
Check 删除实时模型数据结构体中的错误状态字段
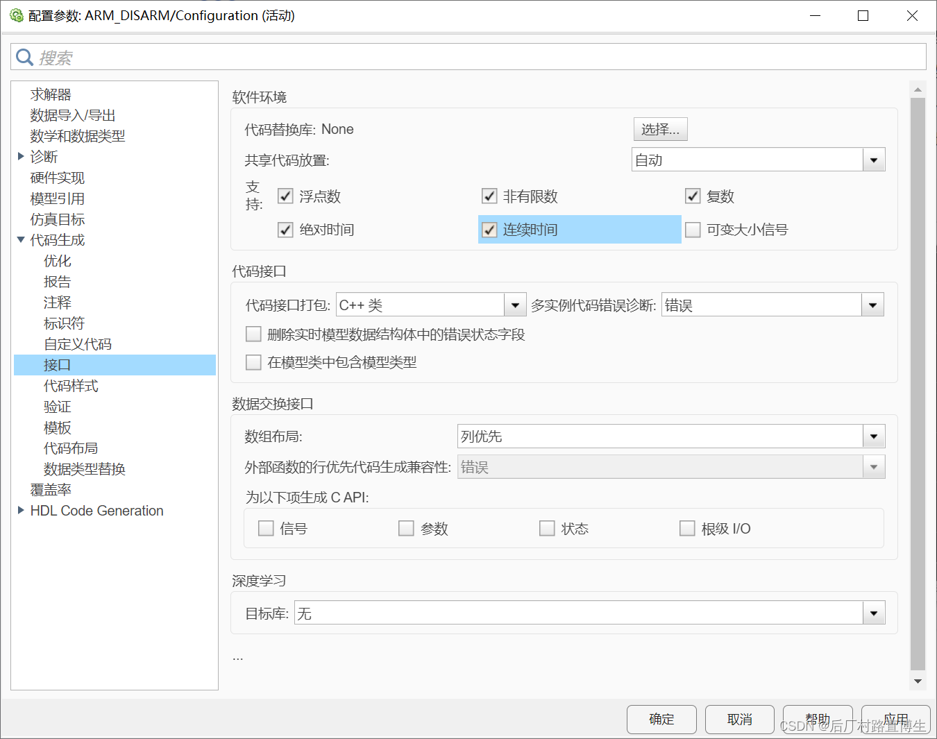click(x=253, y=334)
